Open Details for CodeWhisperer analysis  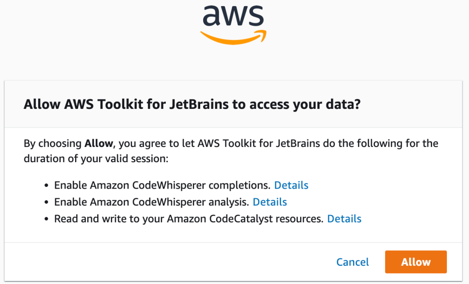click(270, 202)
